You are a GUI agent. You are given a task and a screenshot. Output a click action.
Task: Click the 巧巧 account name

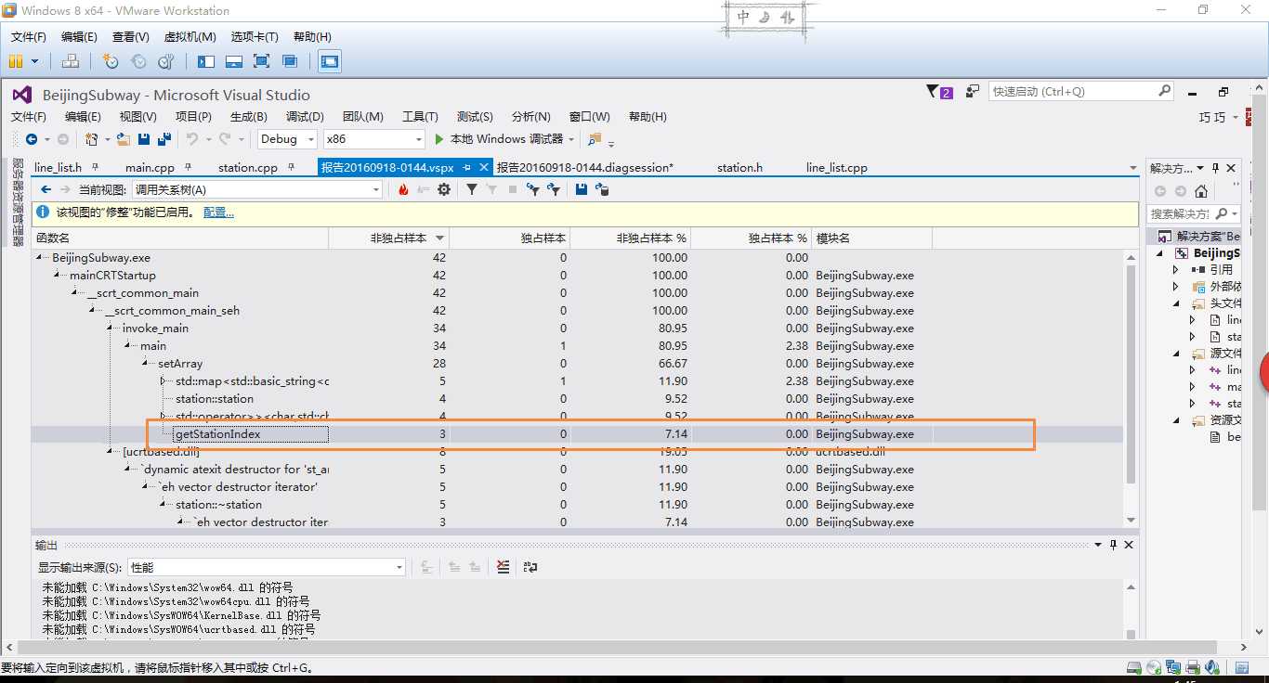point(1211,118)
